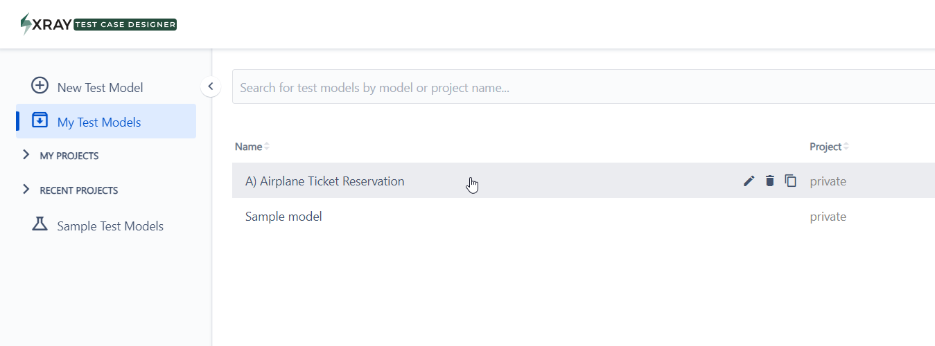Click the Xray Test Case Designer logo

[98, 24]
